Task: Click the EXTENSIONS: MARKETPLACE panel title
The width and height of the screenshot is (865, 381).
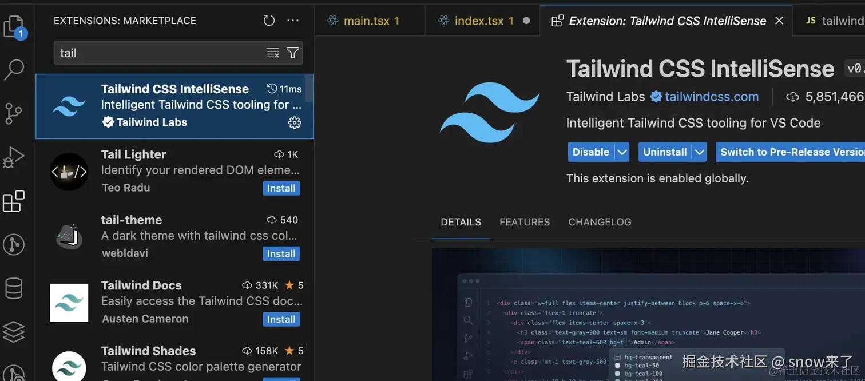Action: 125,21
